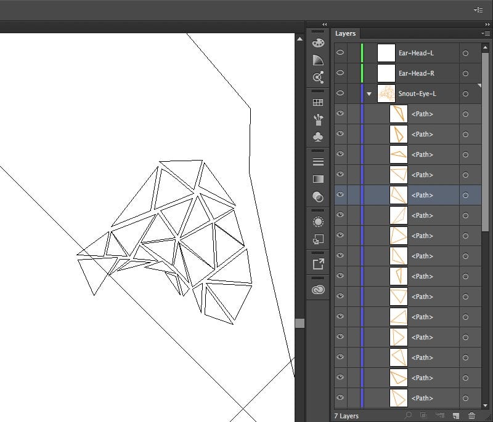
Task: Open the Creative Cloud Libraries panel
Action: click(318, 290)
